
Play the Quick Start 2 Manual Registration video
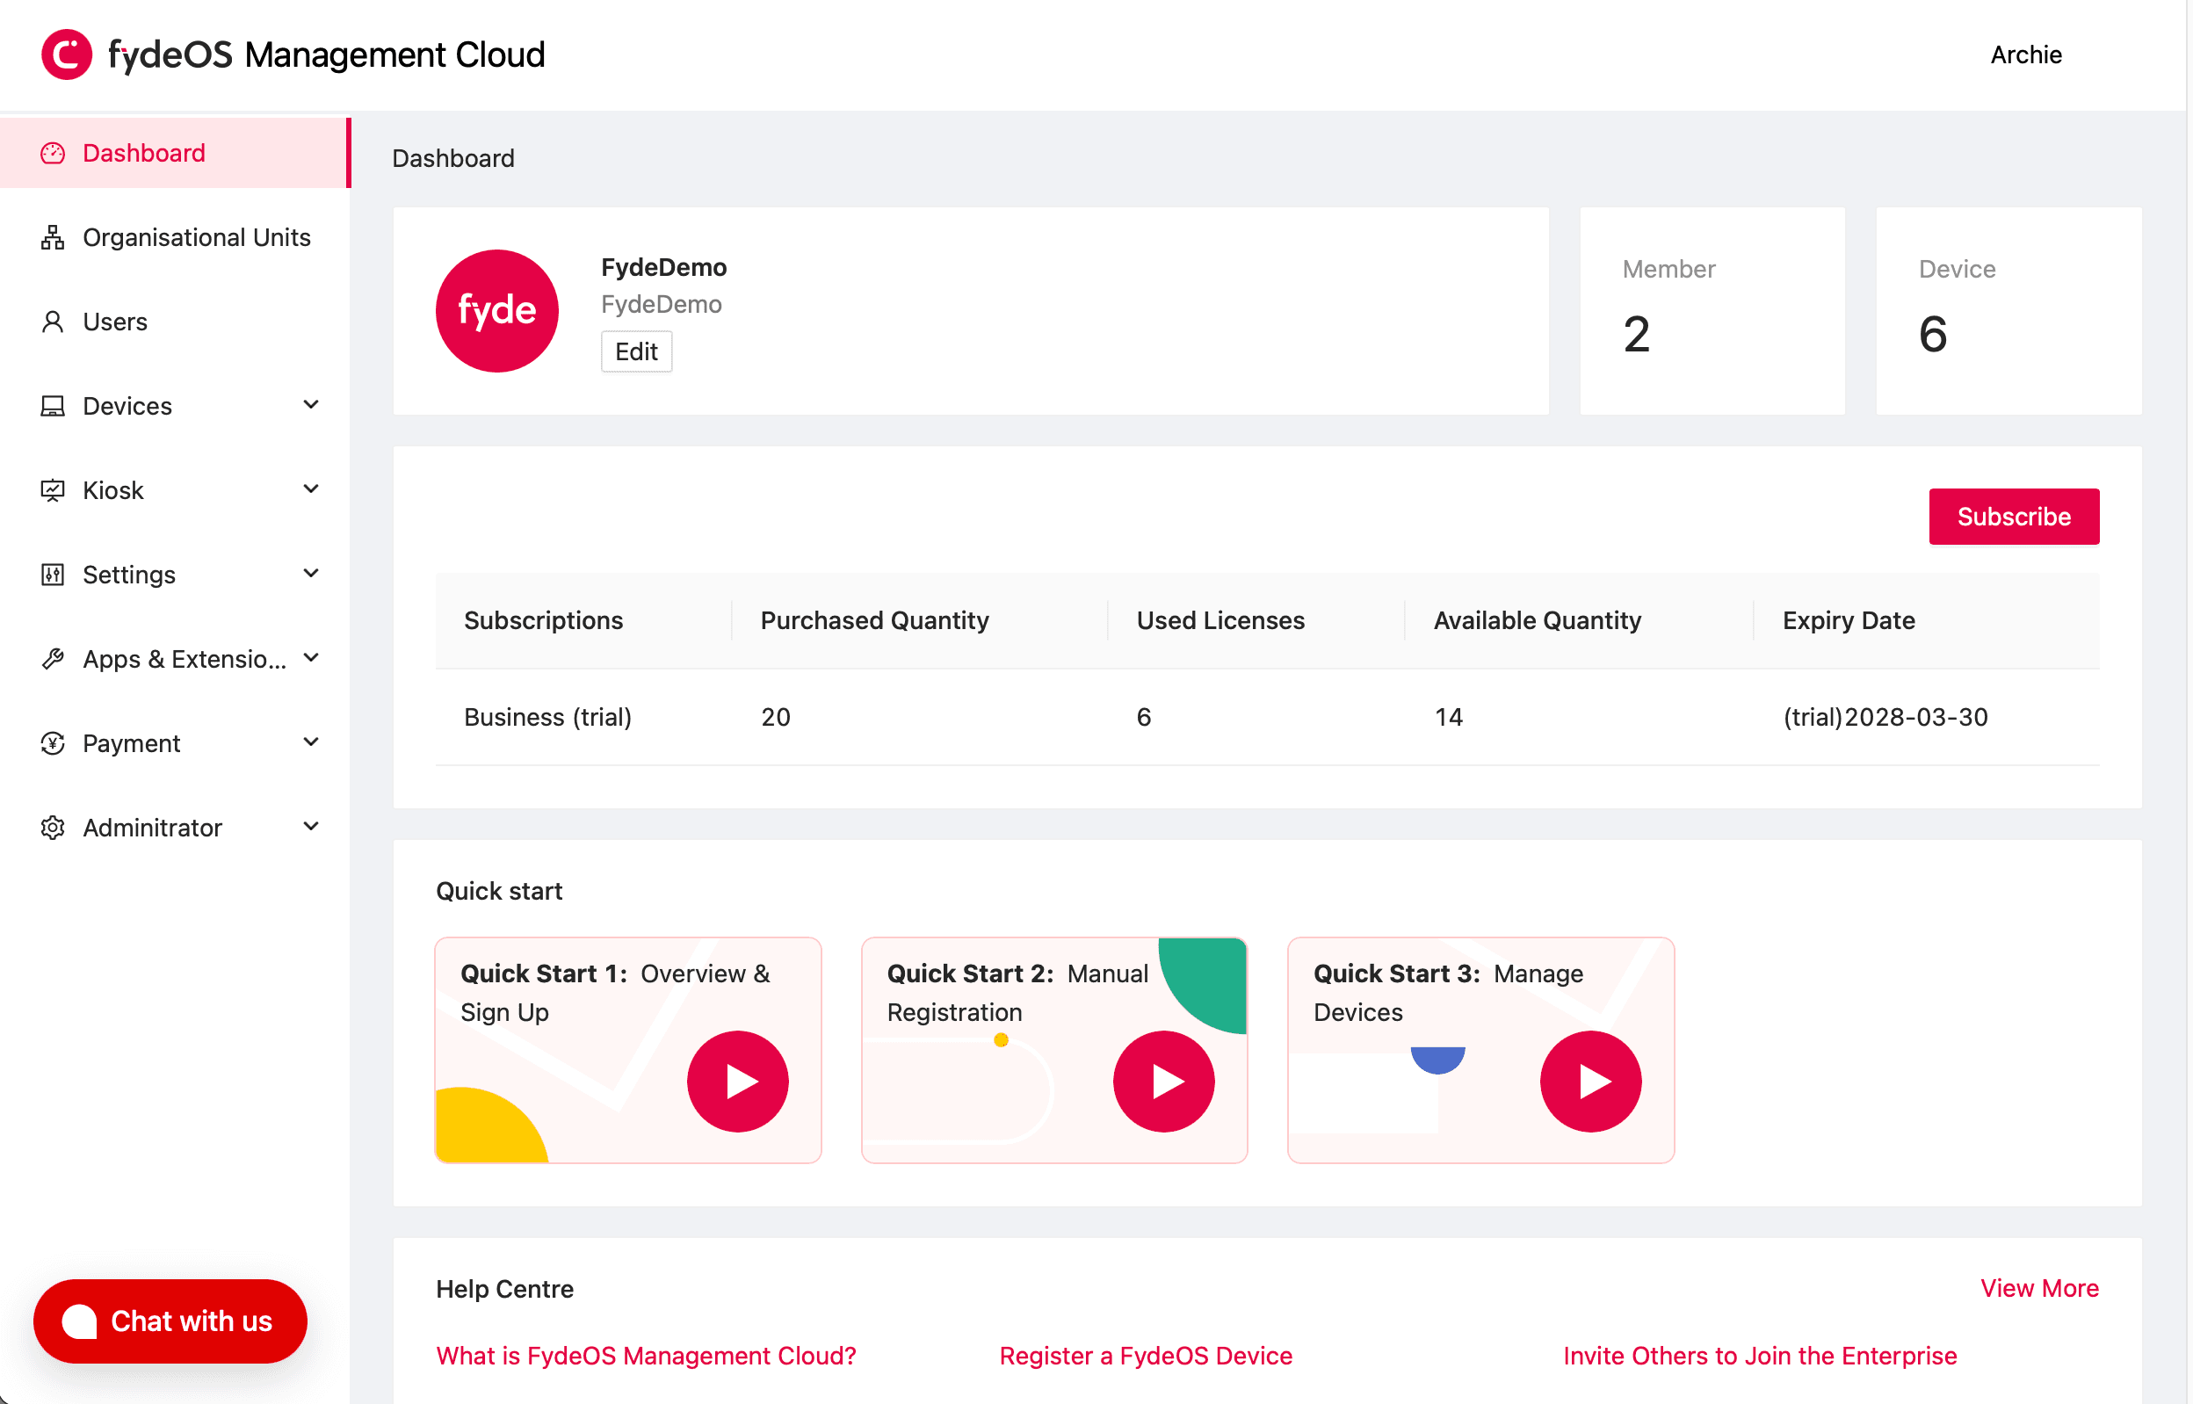1164,1082
